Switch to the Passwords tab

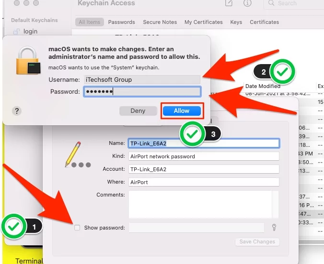122,22
